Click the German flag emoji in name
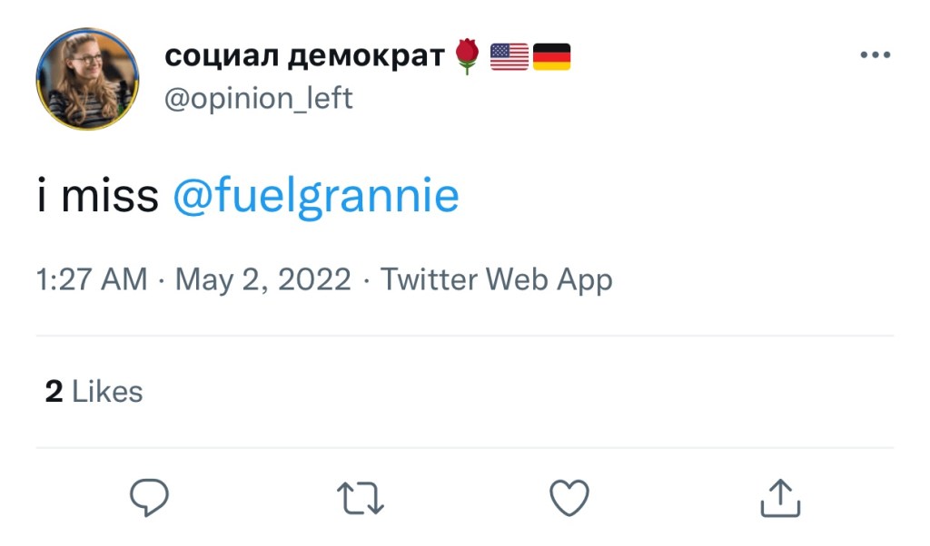 coord(551,56)
